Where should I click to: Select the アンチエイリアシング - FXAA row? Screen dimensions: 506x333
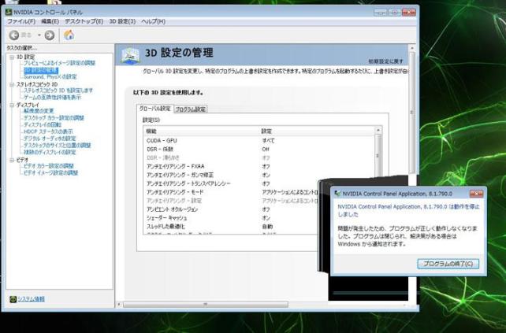[x=259, y=166]
